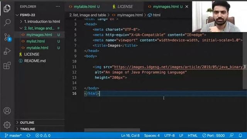Open myimages.html in the explorer tree

[x=40, y=35]
